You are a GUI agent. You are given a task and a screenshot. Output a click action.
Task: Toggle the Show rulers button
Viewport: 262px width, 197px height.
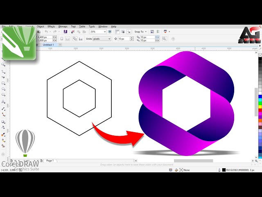click(117, 32)
